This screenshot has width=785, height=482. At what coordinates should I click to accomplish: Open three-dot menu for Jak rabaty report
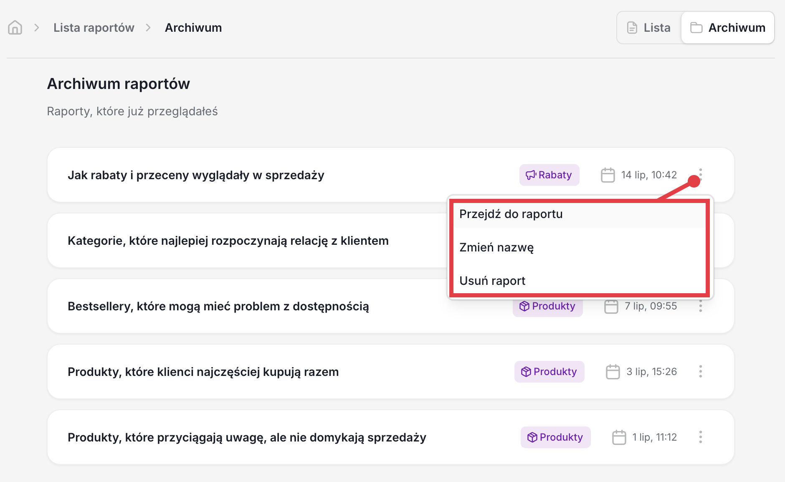[x=701, y=175]
